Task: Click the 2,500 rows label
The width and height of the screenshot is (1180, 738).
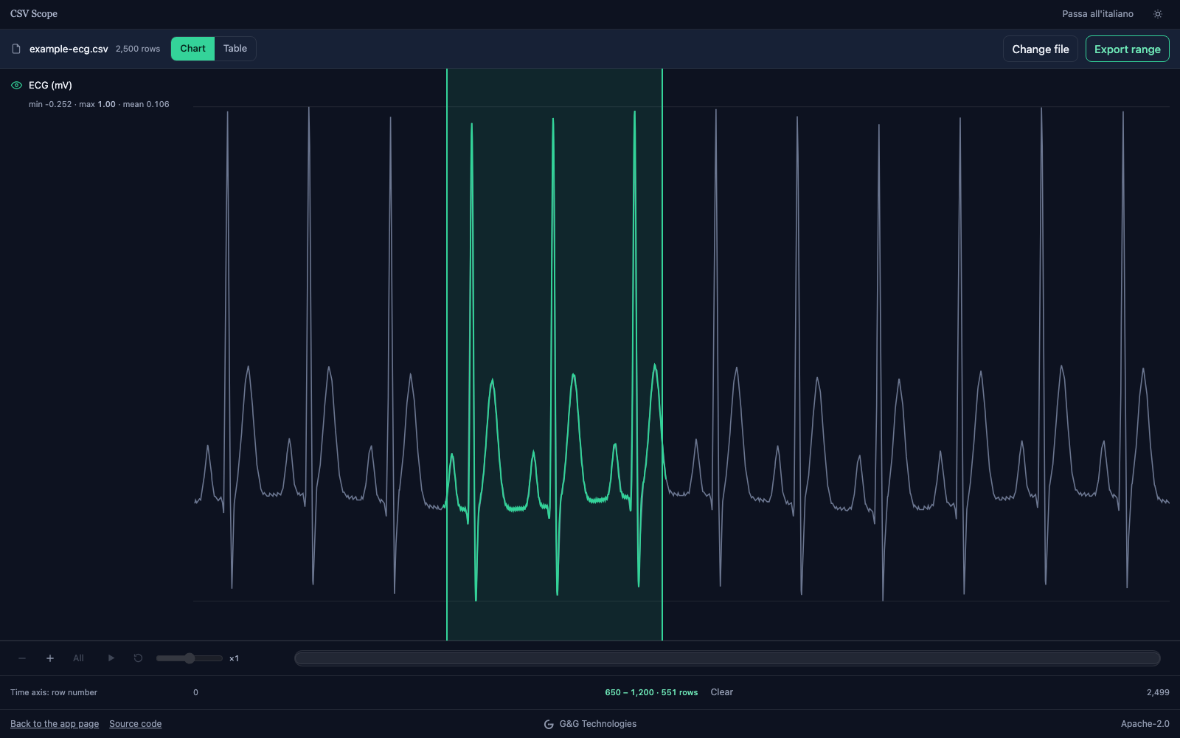Action: click(138, 49)
